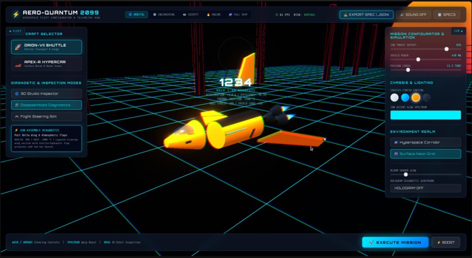The width and height of the screenshot is (472, 258).
Task: Click the 85% thrust value
Action: 459,45
